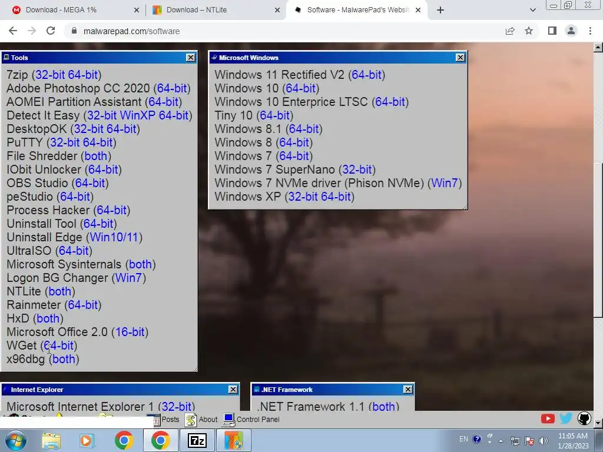Open the x96dbg both link
This screenshot has width=603, height=452.
(x=64, y=358)
